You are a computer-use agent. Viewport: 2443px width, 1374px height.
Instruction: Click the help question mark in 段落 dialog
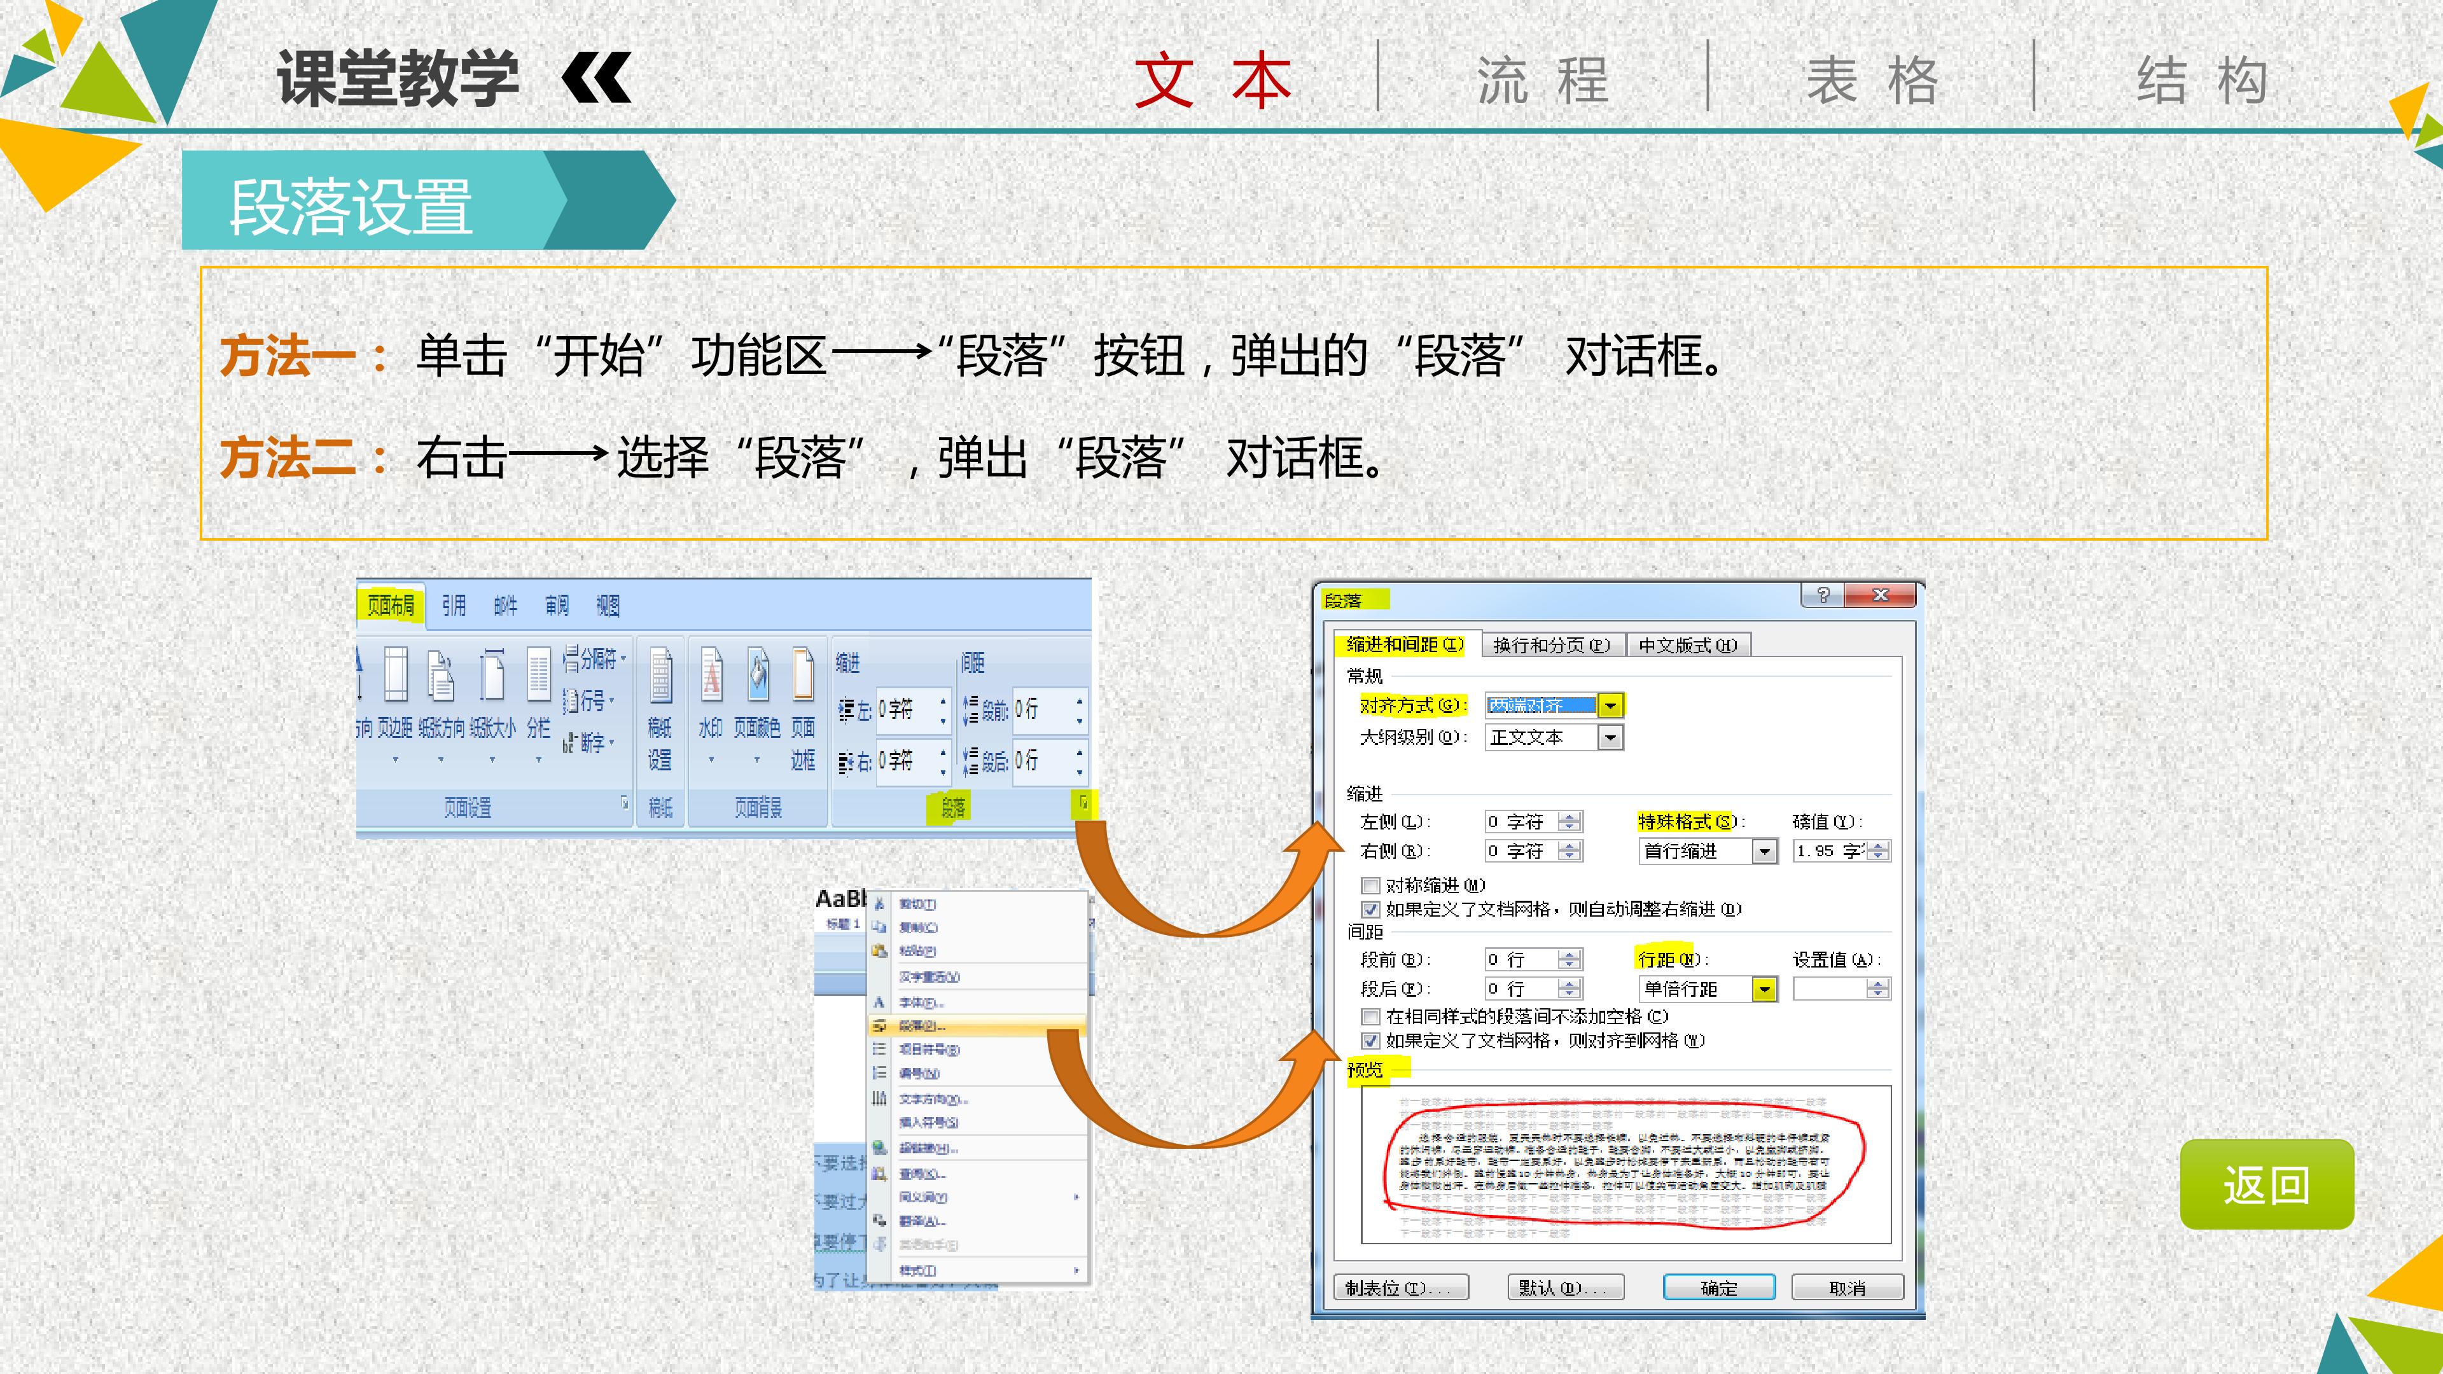[1823, 595]
